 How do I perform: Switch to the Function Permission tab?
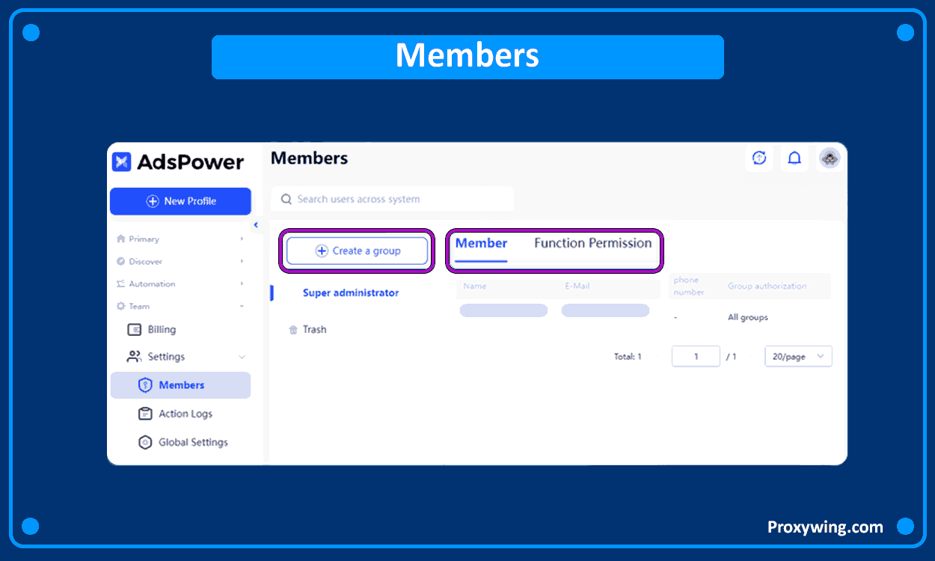pos(592,243)
